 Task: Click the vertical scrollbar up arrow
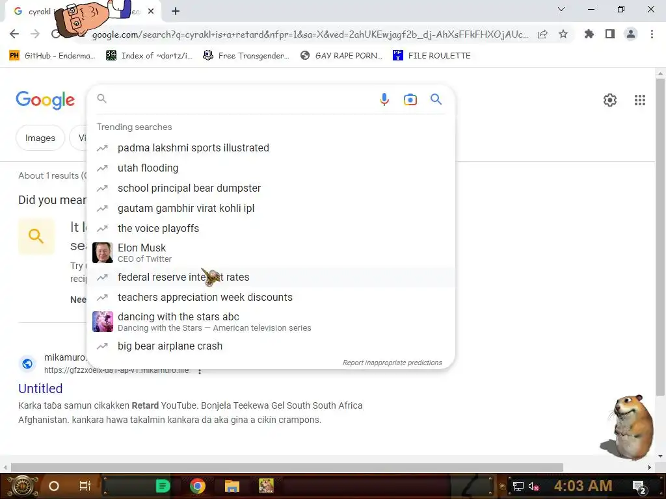point(660,73)
